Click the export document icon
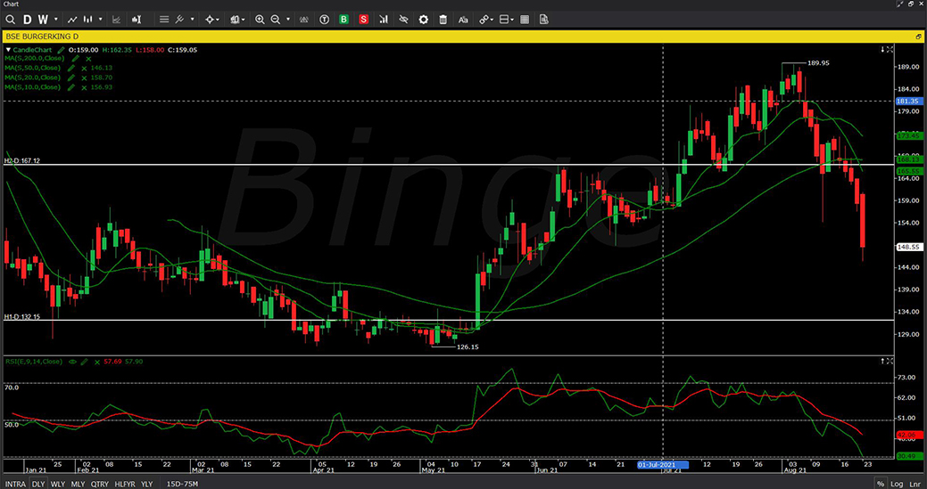The height and width of the screenshot is (489, 927). (x=544, y=20)
